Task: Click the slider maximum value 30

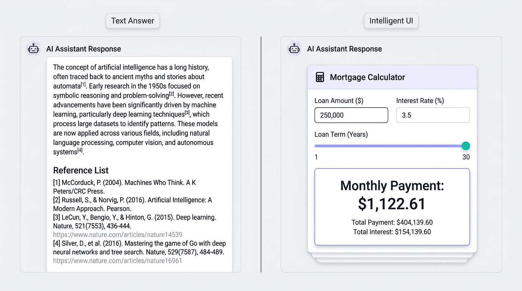Action: coord(466,157)
